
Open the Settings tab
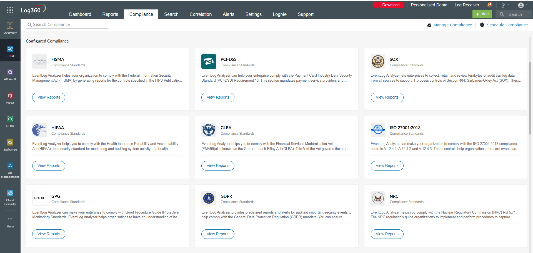253,14
